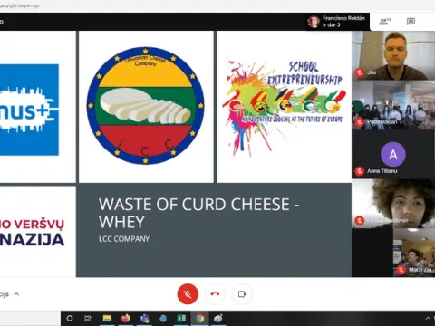Select Francisco Roldán presenter avatar
The image size is (435, 326).
(314, 22)
